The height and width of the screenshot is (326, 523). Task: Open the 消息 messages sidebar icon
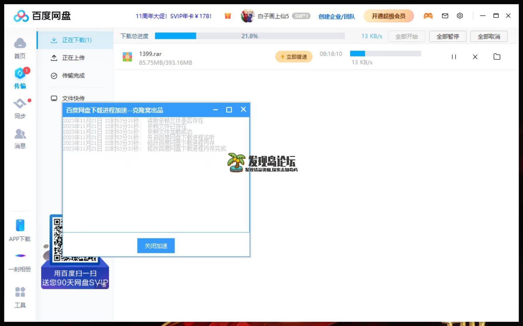tap(20, 134)
